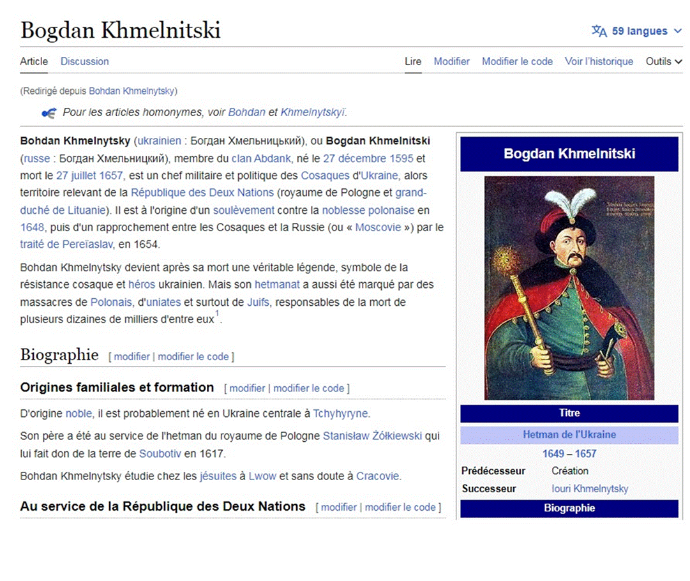The height and width of the screenshot is (581, 690).
Task: Open the Juifs link
Action: 258,303
